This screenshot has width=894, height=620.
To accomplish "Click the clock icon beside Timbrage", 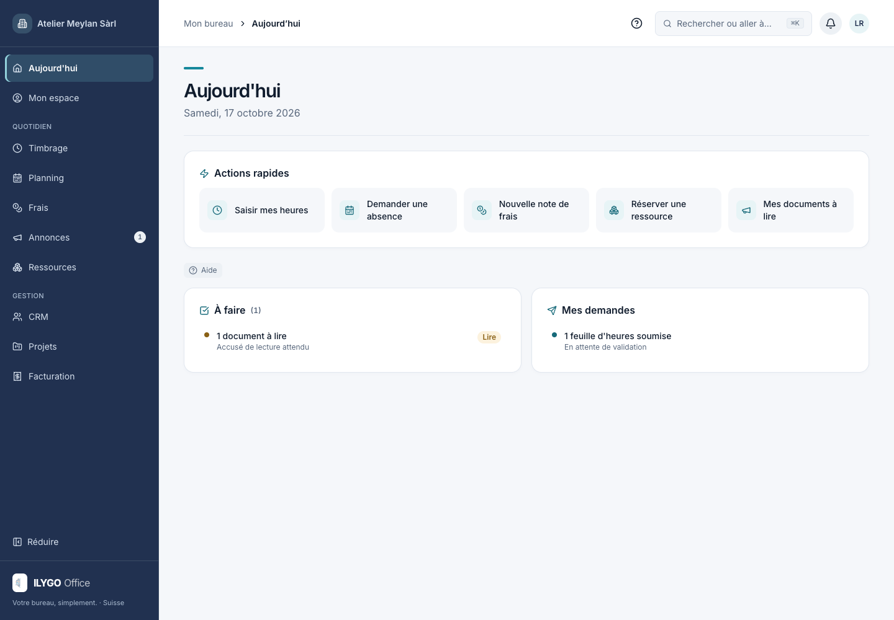I will coord(17,148).
